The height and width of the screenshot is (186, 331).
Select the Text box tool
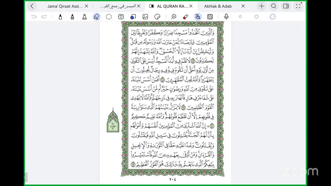pos(121,17)
